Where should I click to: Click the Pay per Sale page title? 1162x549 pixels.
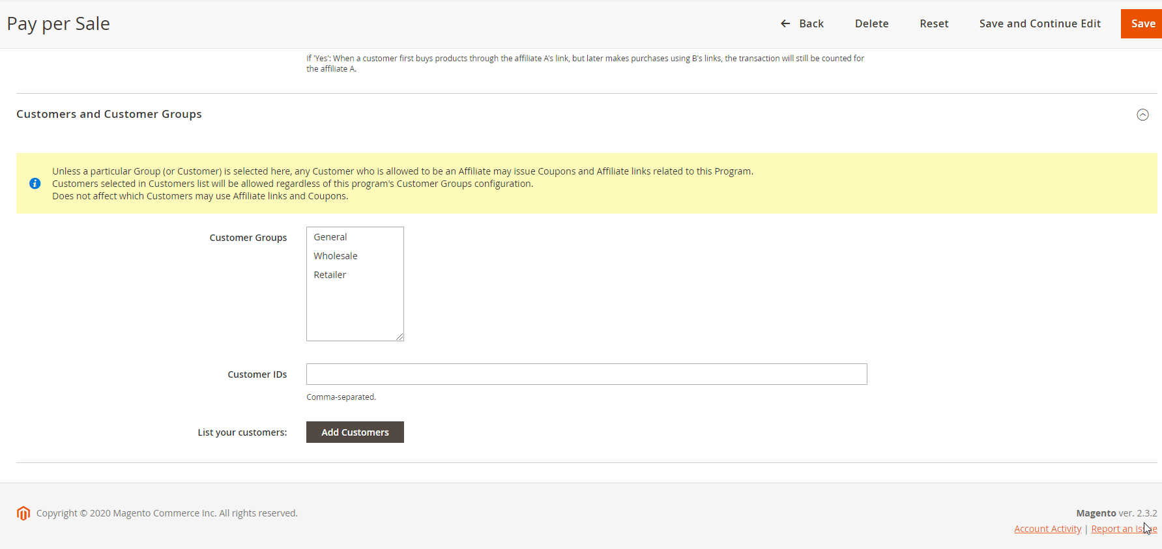pyautogui.click(x=59, y=23)
